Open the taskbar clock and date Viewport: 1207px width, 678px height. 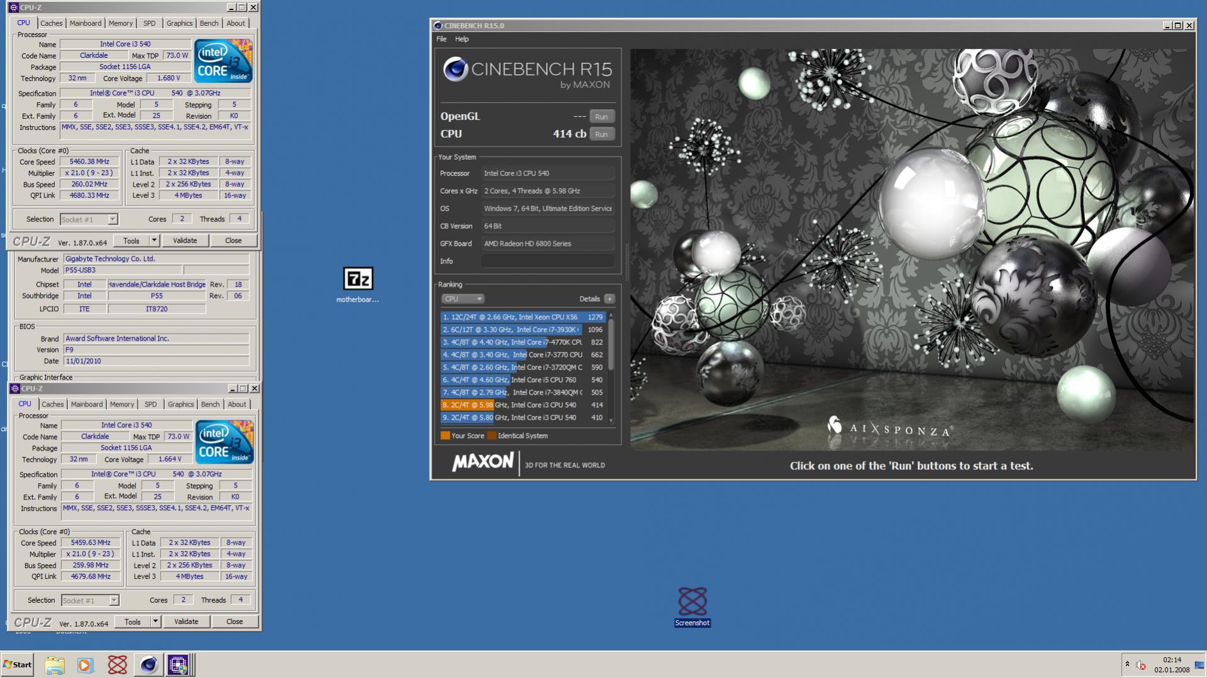(x=1172, y=665)
